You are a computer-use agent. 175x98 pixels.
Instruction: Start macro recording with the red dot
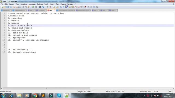tap(85, 7)
